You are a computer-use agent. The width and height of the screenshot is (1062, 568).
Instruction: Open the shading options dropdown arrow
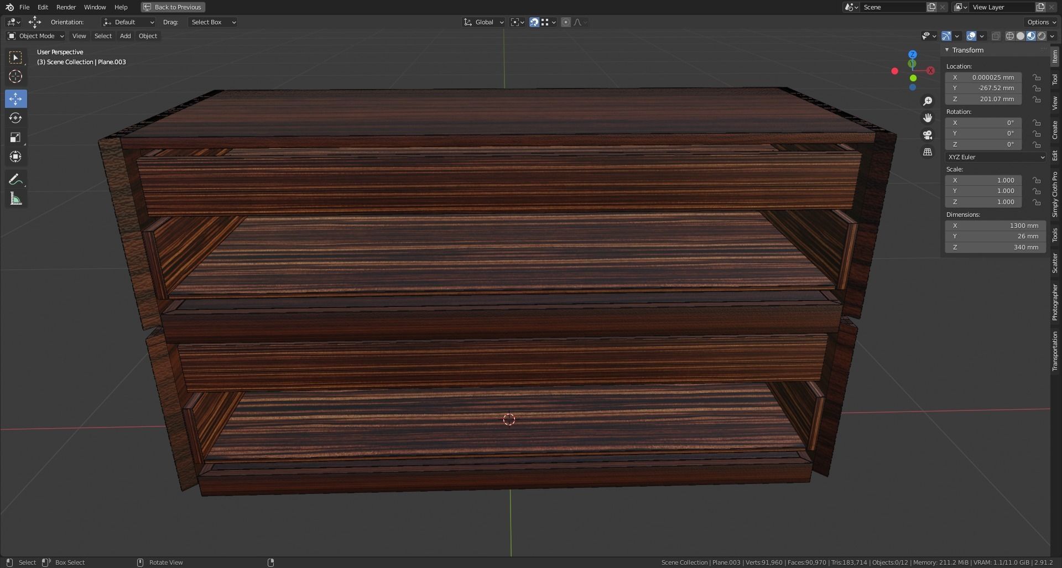(1052, 36)
